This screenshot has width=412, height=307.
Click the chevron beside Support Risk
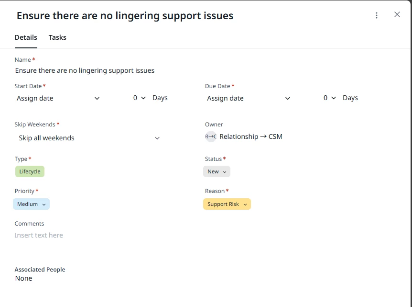click(x=245, y=205)
